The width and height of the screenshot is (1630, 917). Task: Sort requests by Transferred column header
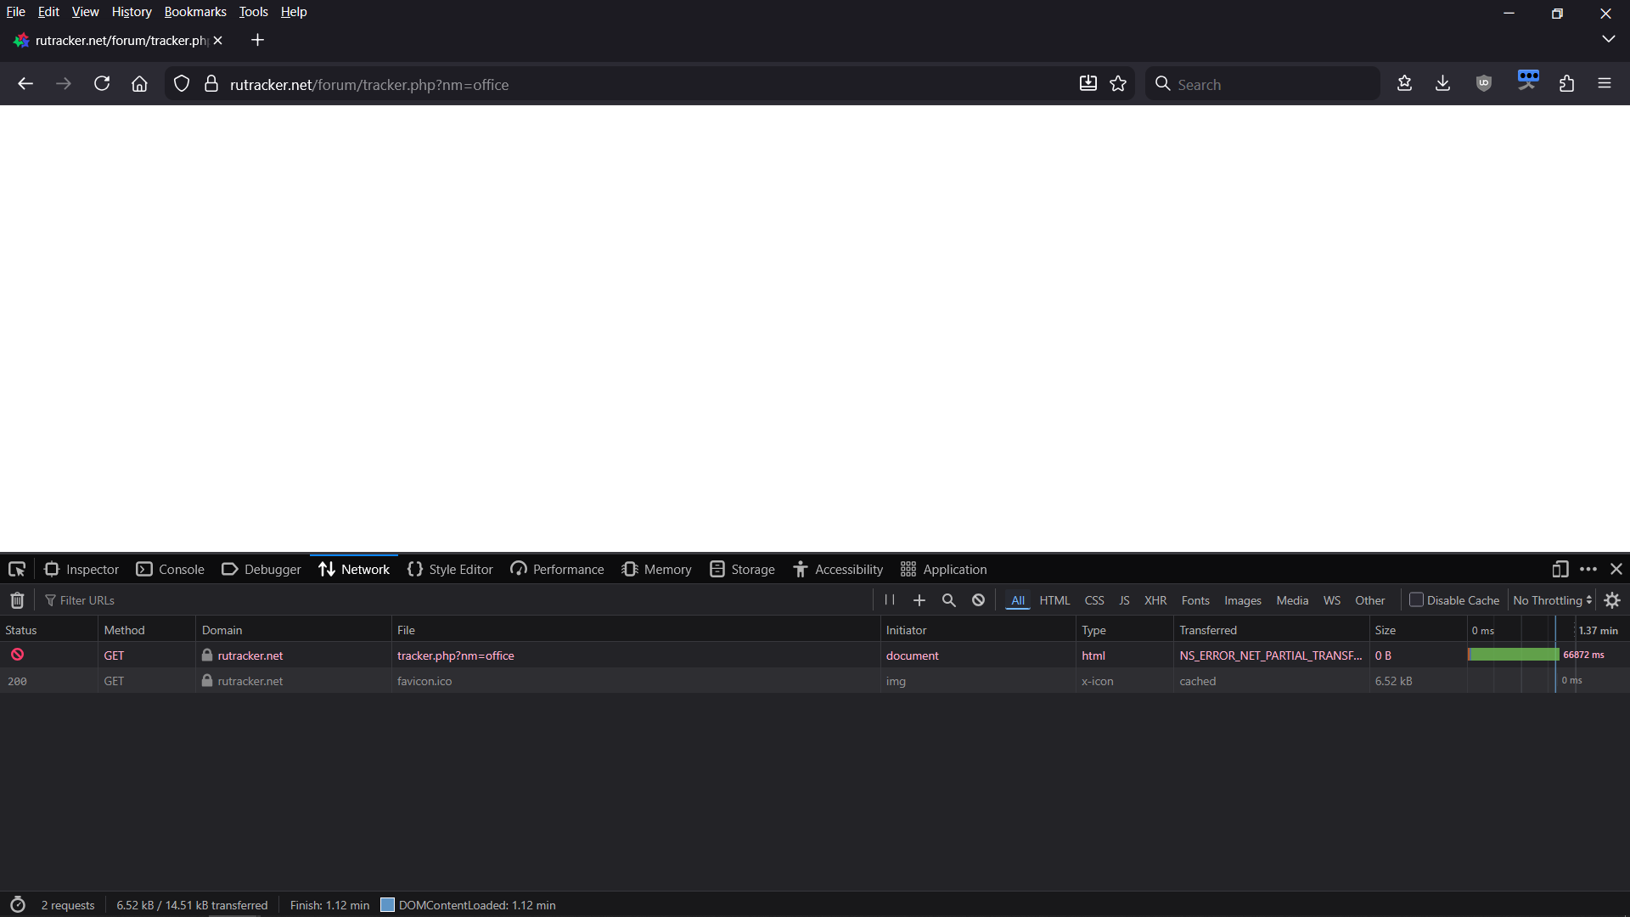[x=1207, y=630]
